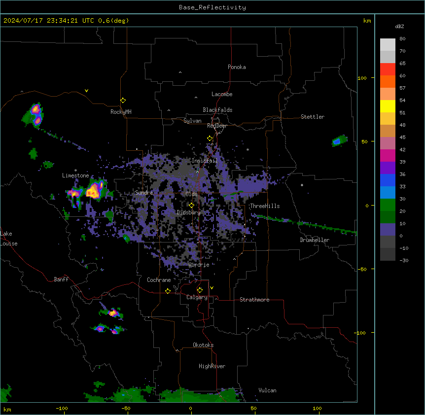
Task: Click the dBZ legend heading
Action: 399,26
